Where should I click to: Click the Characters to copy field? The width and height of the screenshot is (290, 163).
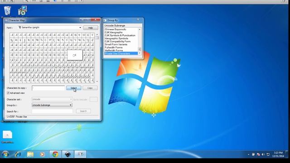(48, 88)
